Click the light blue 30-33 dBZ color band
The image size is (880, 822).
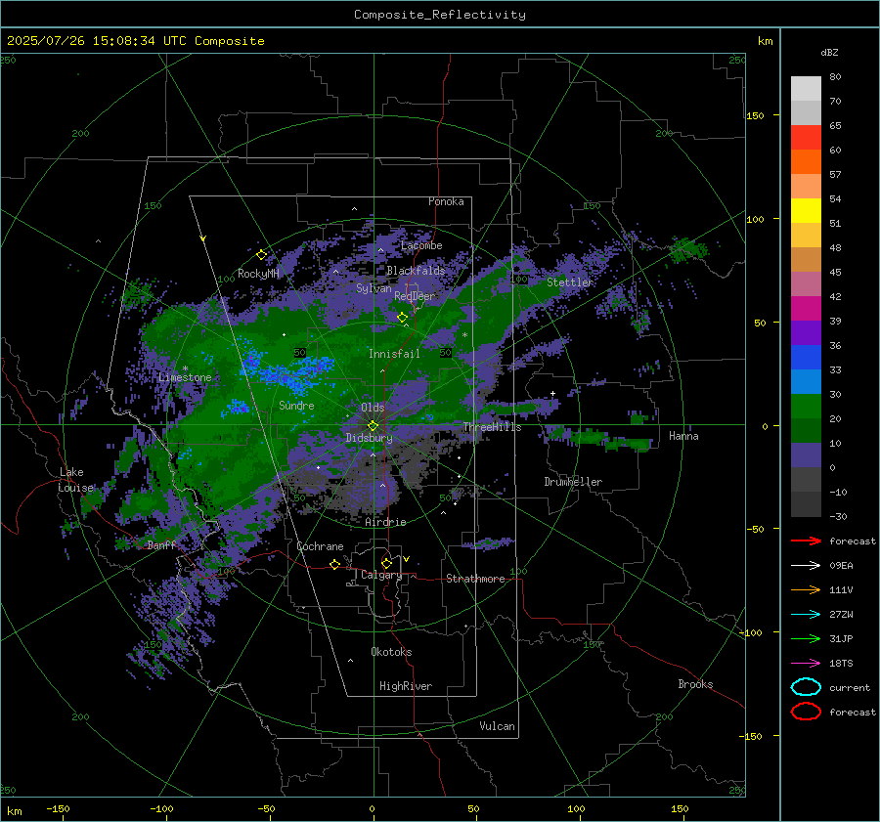806,382
